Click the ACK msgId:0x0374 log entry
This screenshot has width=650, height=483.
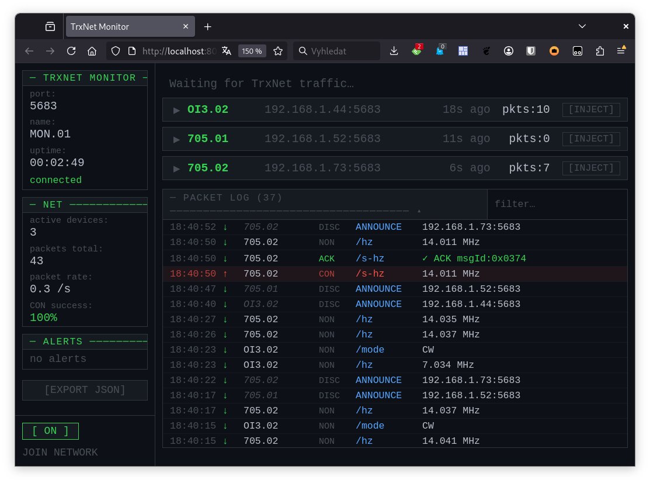[x=474, y=258]
